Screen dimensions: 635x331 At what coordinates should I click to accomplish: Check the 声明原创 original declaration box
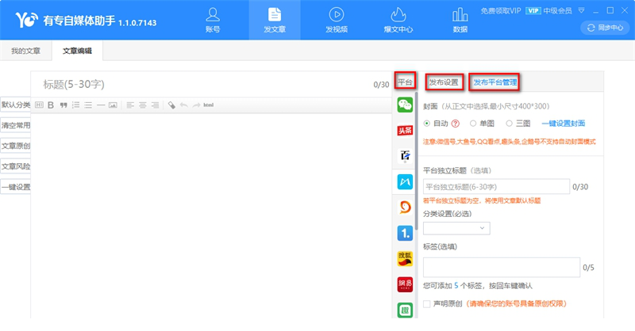427,304
